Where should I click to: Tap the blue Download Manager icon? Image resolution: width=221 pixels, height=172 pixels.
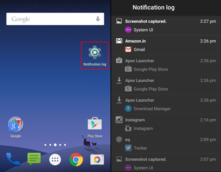click(128, 108)
